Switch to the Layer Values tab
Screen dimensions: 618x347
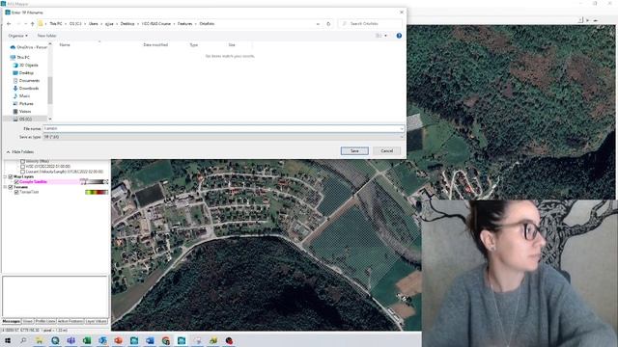coord(97,321)
